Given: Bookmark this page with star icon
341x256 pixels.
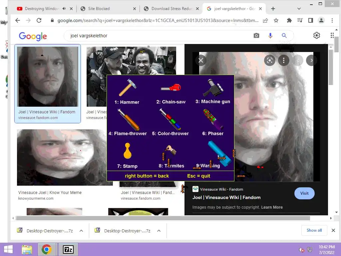Looking at the screenshot, I should pyautogui.click(x=276, y=20).
